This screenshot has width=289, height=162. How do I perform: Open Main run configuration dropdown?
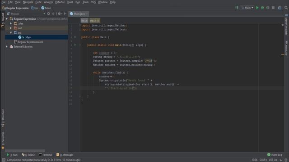coord(247,8)
